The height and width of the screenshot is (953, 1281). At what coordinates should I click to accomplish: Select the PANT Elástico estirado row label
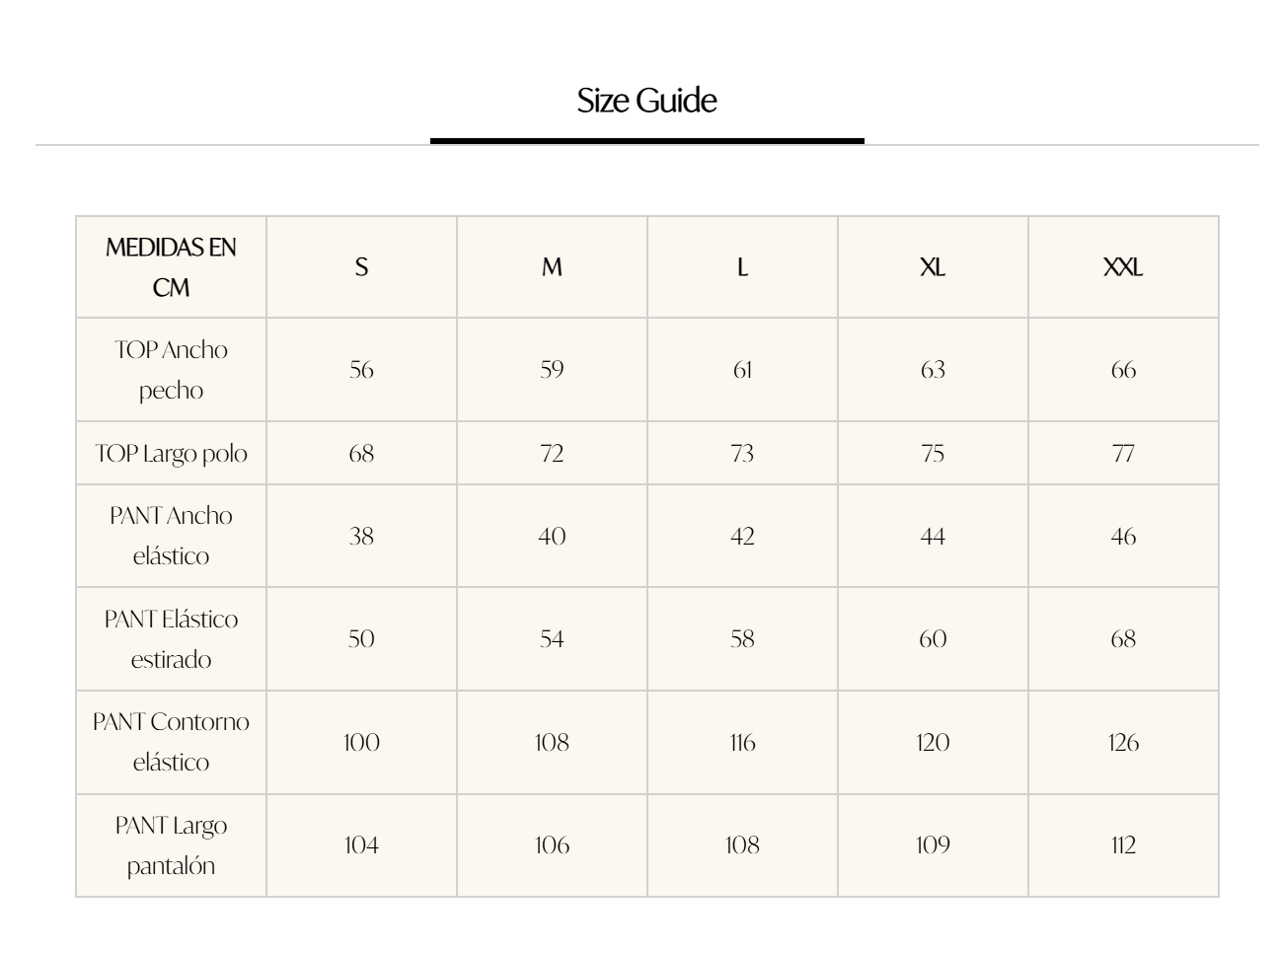(x=171, y=639)
